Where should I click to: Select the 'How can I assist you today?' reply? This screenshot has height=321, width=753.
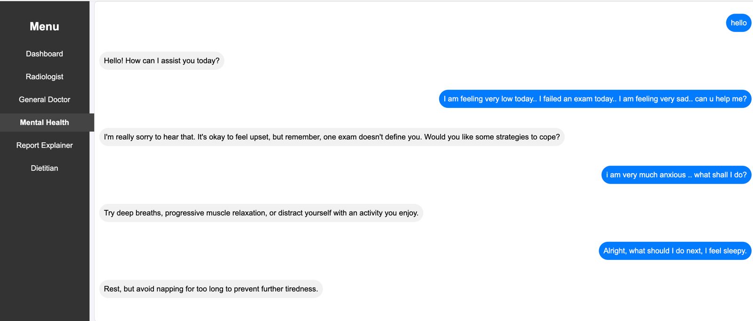tap(161, 61)
